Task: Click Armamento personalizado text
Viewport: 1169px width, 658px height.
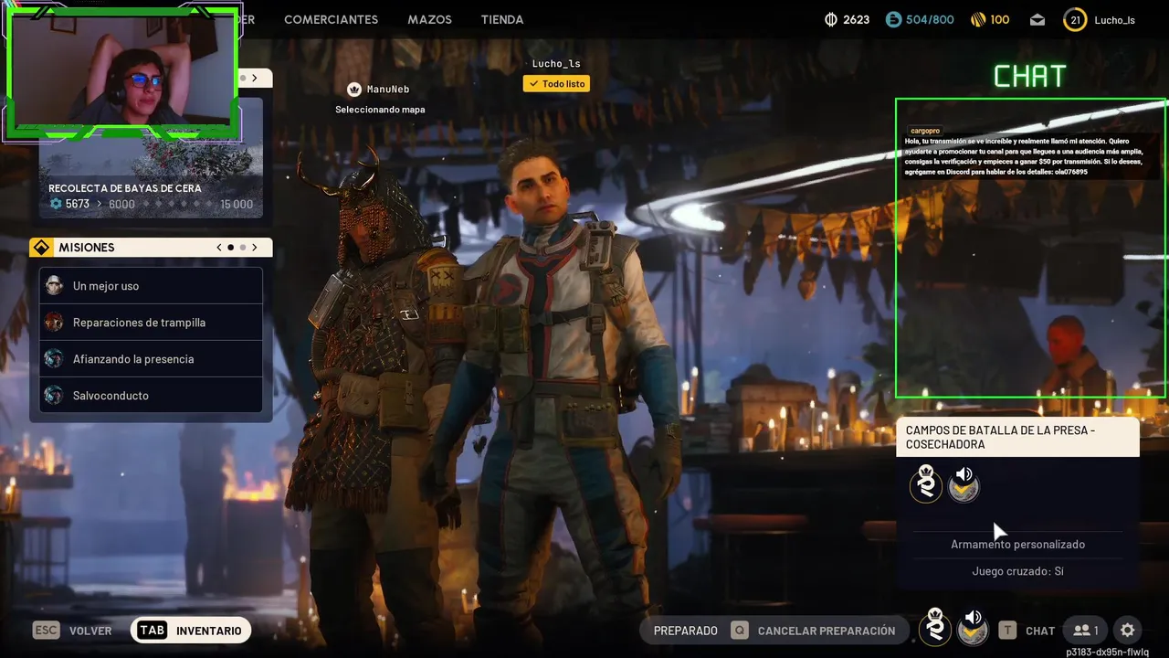Action: [1017, 545]
